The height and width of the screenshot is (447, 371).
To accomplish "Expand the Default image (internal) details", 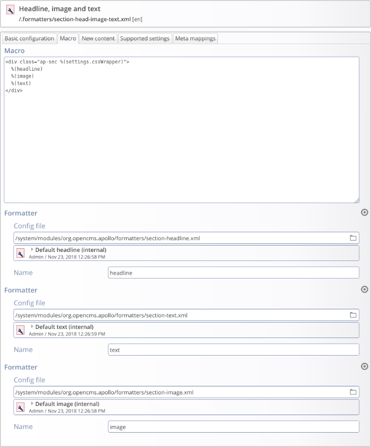I will (x=32, y=403).
